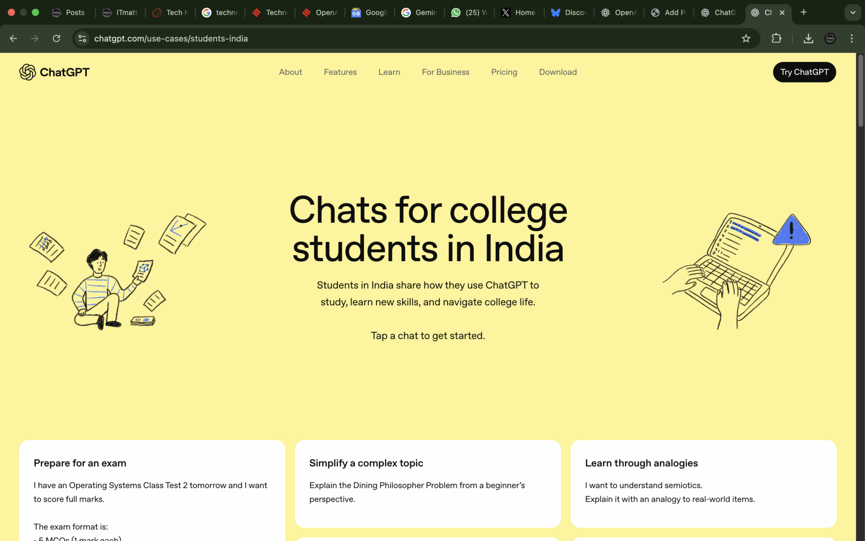This screenshot has width=865, height=541.
Task: Switch to the Gemini tab
Action: tap(419, 12)
